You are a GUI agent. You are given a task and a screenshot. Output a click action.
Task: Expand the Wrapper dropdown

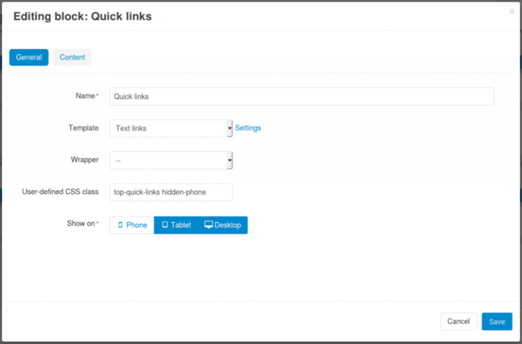171,160
